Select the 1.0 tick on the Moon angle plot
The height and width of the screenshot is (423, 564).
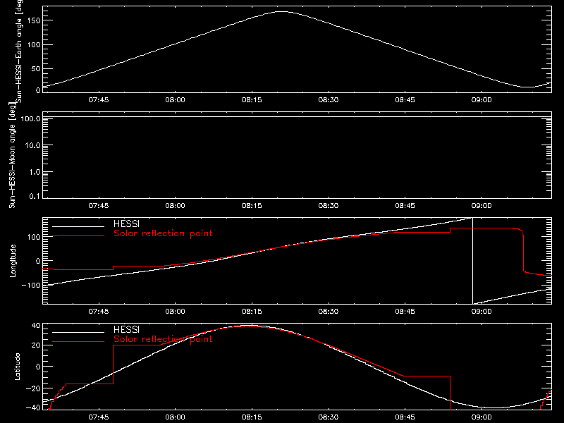35,172
